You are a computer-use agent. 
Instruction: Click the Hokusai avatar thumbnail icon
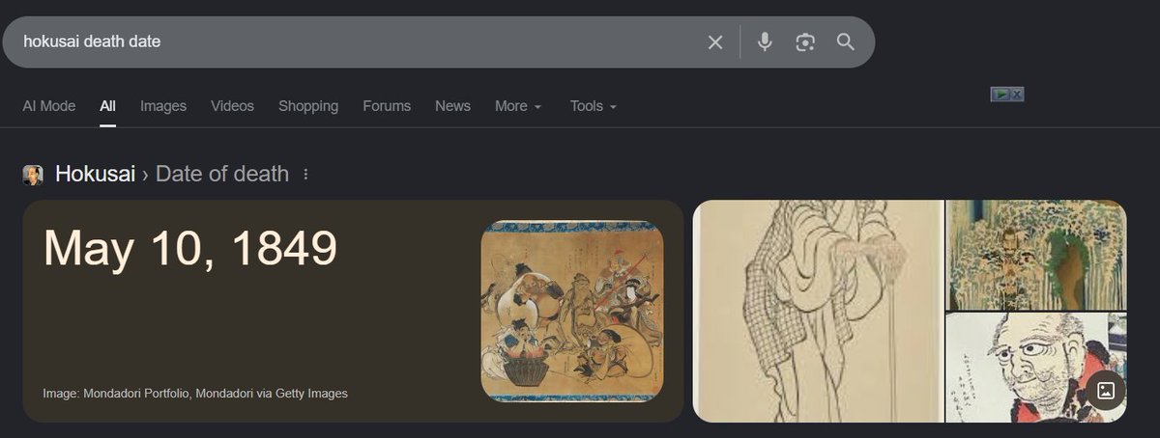[x=33, y=175]
